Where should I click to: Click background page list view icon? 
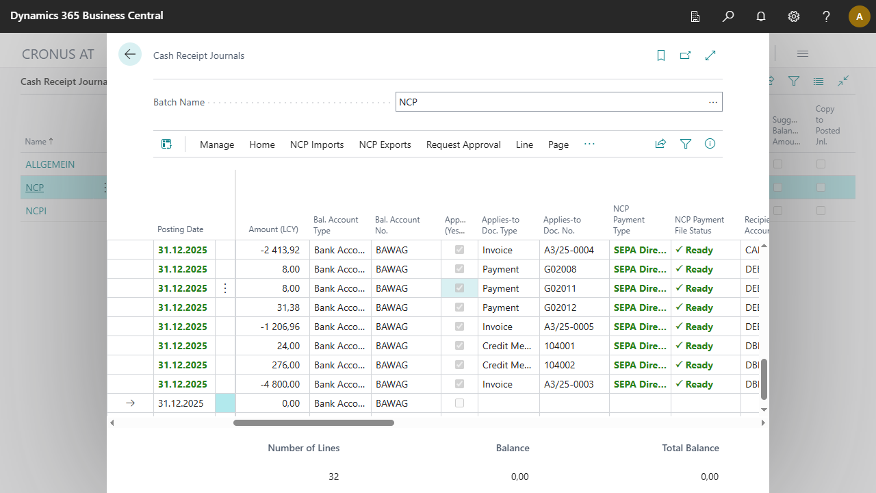[819, 81]
